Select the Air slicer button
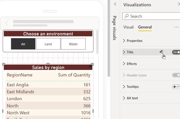 pyautogui.click(x=23, y=44)
